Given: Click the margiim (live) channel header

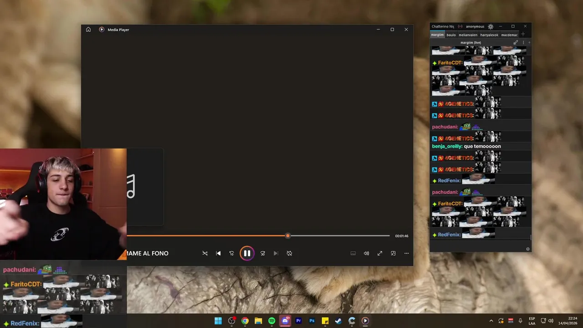Looking at the screenshot, I should [470, 42].
